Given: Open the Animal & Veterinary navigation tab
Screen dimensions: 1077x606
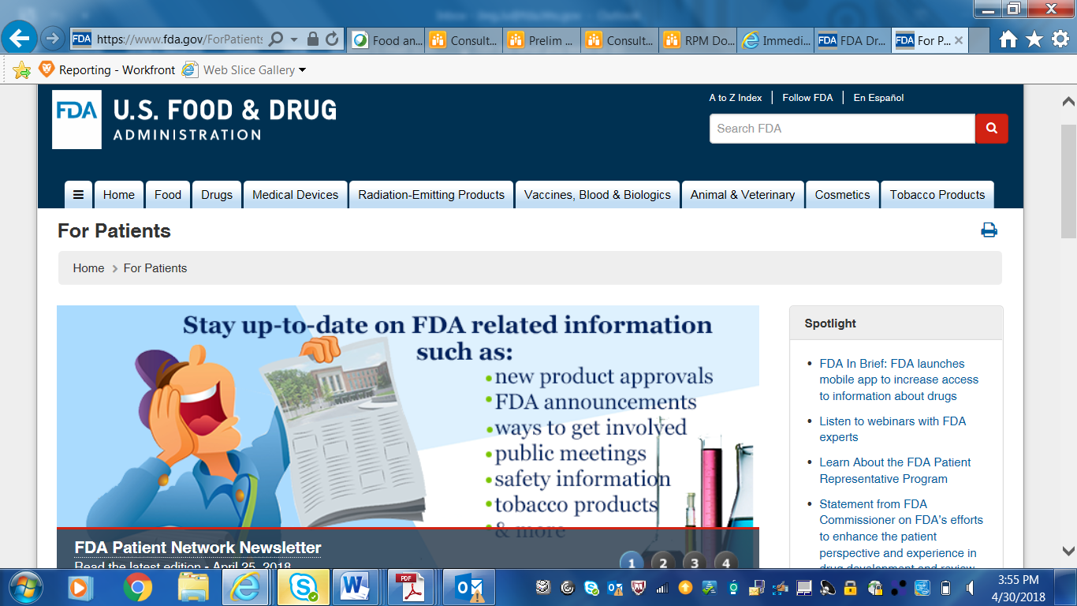Looking at the screenshot, I should pos(743,195).
